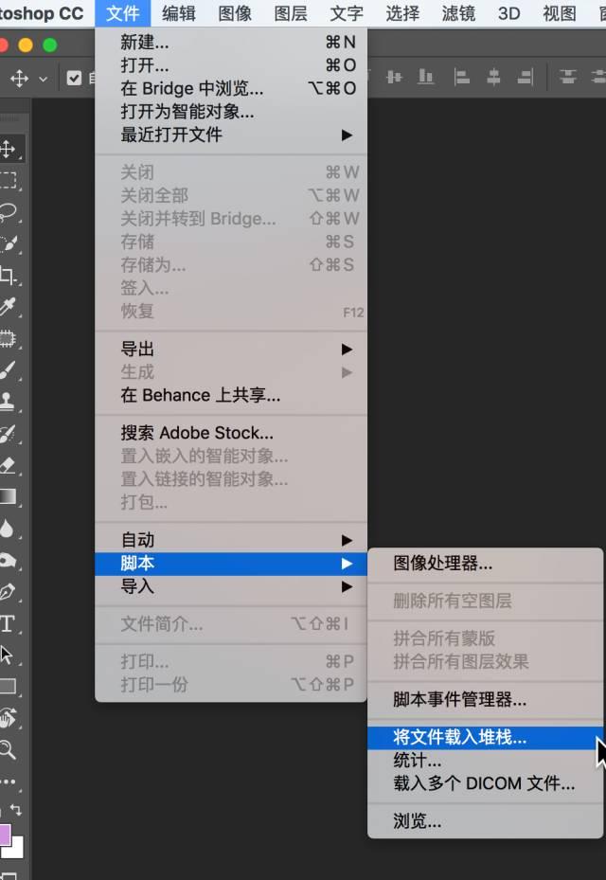Open the 图像 menu
The height and width of the screenshot is (880, 606).
[235, 13]
